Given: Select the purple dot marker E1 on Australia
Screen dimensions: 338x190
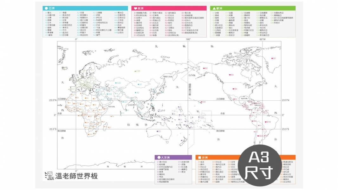Looking at the screenshot, I should (157, 131).
